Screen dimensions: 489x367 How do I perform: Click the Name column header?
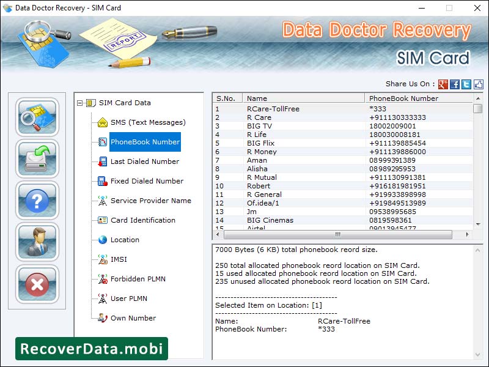coord(303,98)
